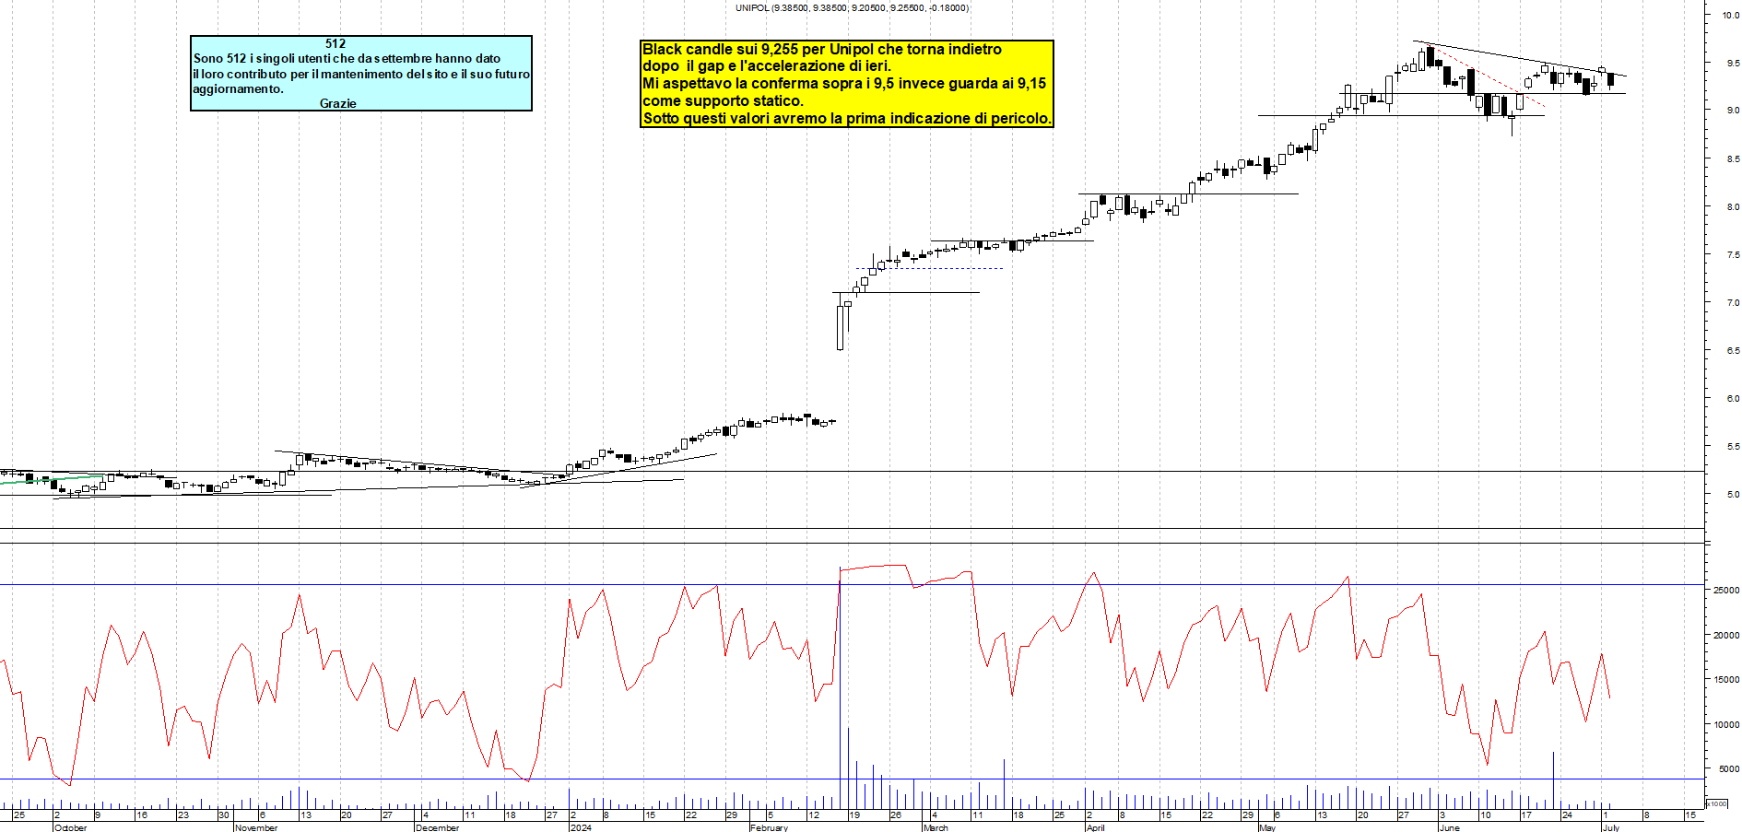Click the 7.0 price axis label

[x=1733, y=302]
